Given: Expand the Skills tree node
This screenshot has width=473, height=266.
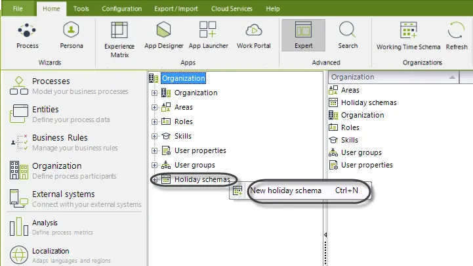Looking at the screenshot, I should (x=154, y=136).
